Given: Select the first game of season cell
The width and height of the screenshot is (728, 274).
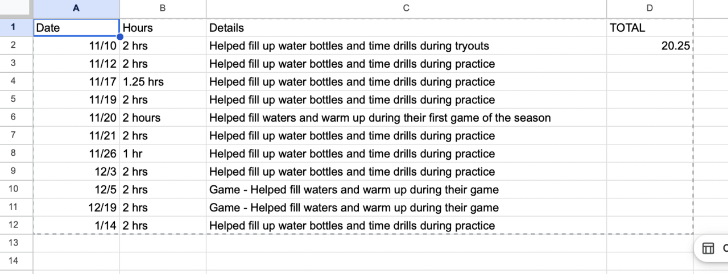Looking at the screenshot, I should (x=406, y=118).
